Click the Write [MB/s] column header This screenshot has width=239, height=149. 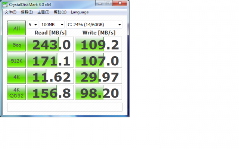tap(99, 33)
